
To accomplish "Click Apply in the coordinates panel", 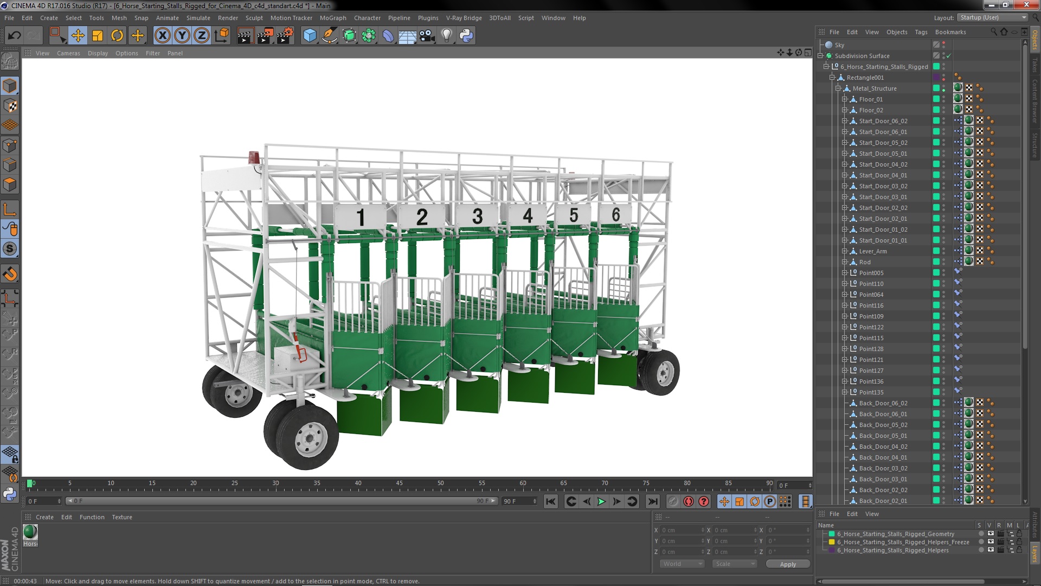I will click(x=788, y=564).
